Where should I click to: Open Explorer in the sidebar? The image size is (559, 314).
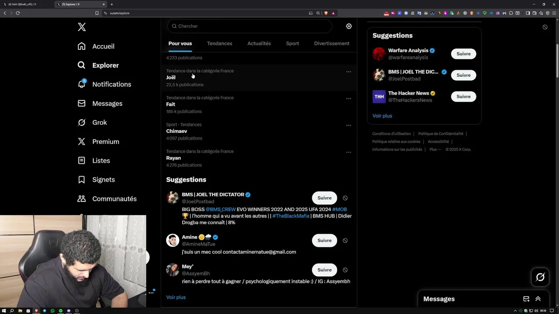coord(98,65)
